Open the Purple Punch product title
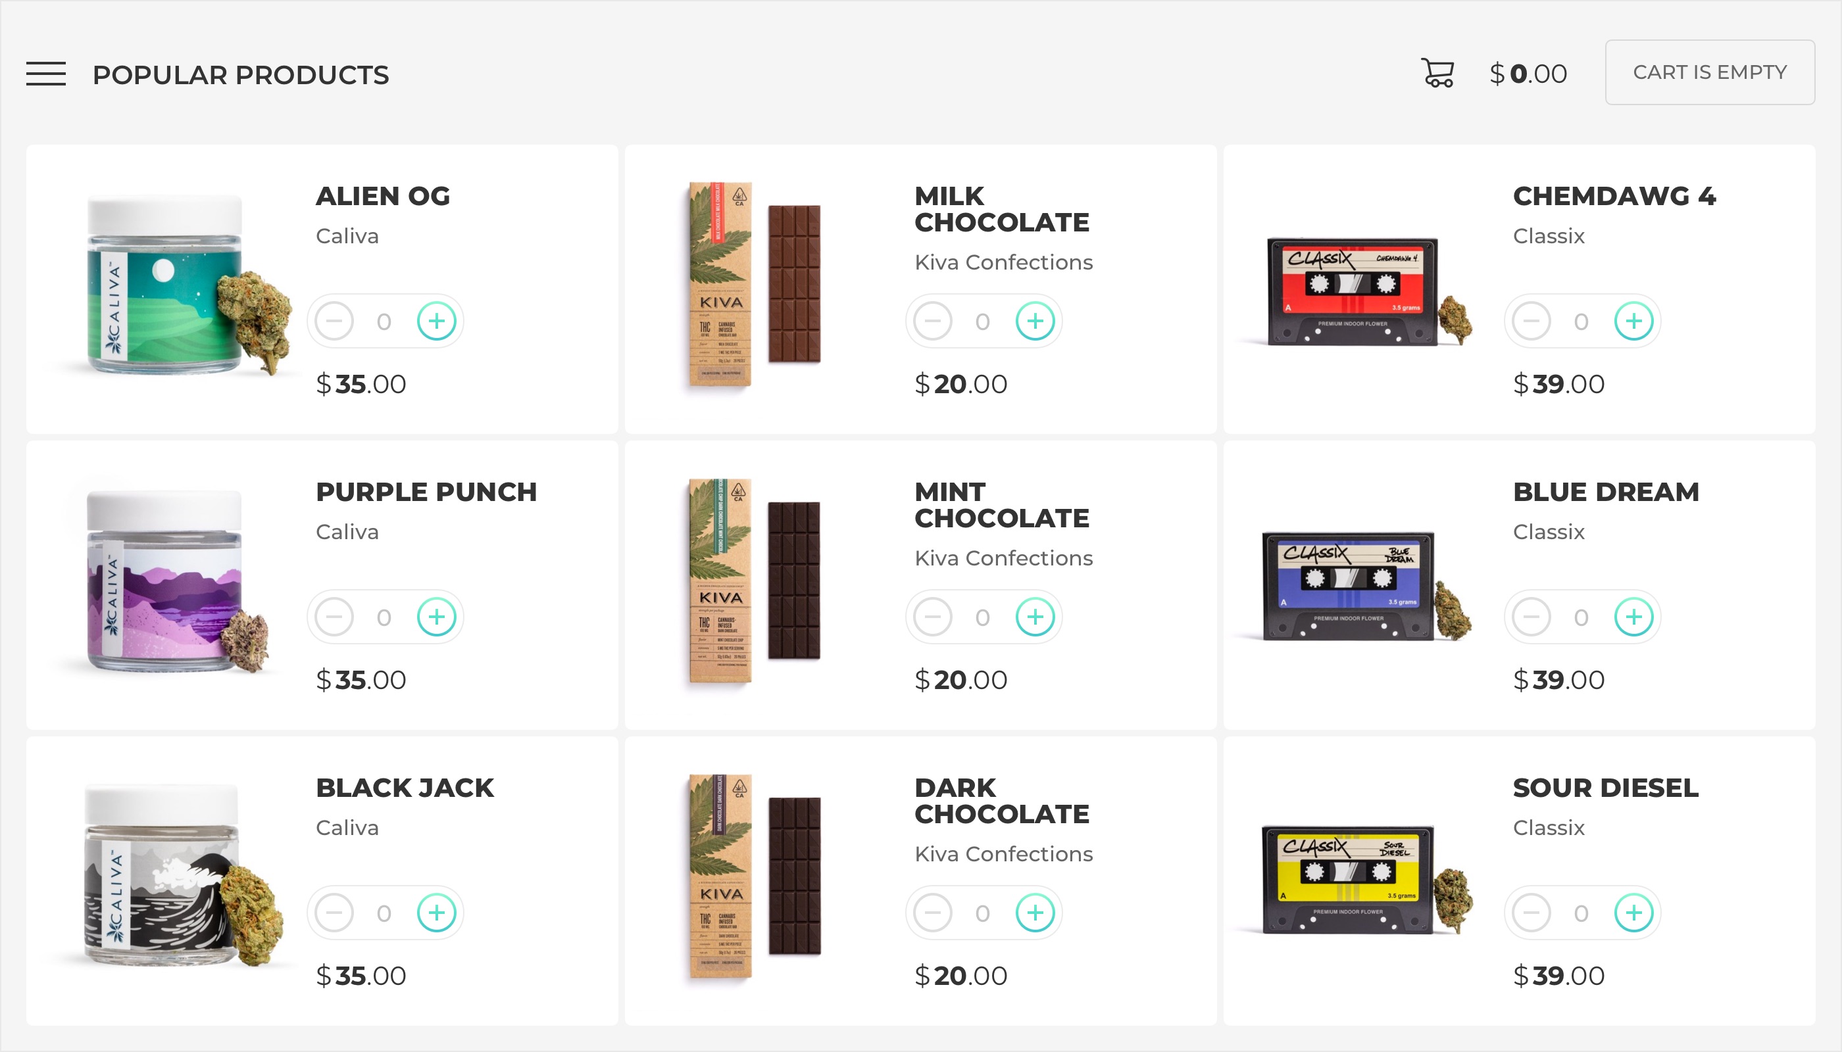The image size is (1842, 1052). point(426,492)
